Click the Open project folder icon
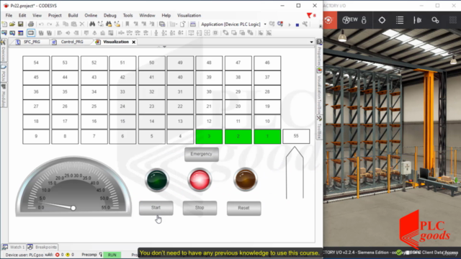Image resolution: width=461 pixels, height=259 pixels. click(x=12, y=24)
